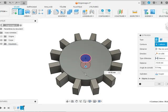
Task: Switch to the SOLIDE tab
Action: pos(17,7)
